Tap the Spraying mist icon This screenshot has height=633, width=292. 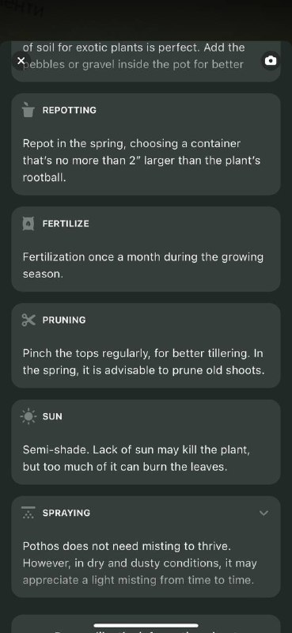pyautogui.click(x=28, y=513)
